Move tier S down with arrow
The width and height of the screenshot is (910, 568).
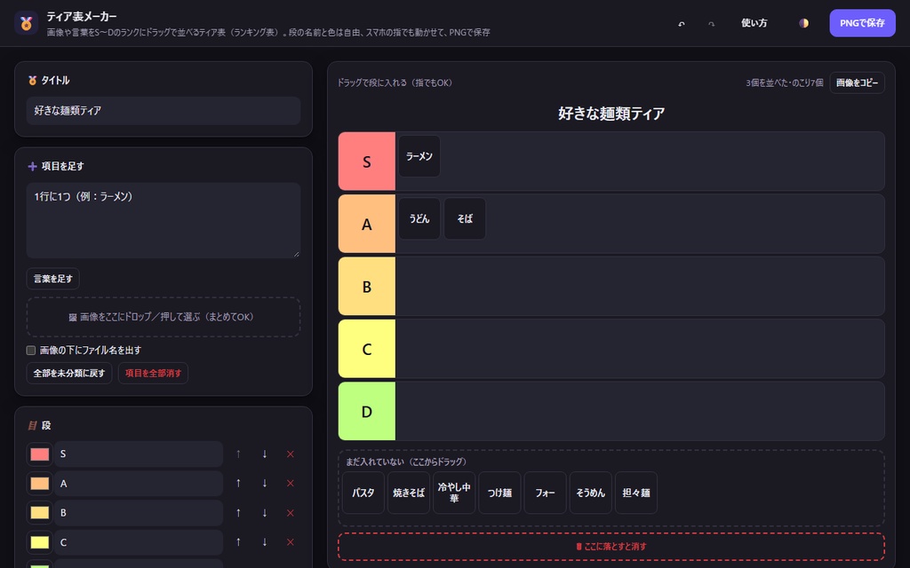tap(265, 454)
